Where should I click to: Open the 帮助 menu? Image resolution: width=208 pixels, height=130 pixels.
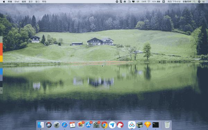click(x=44, y=2)
